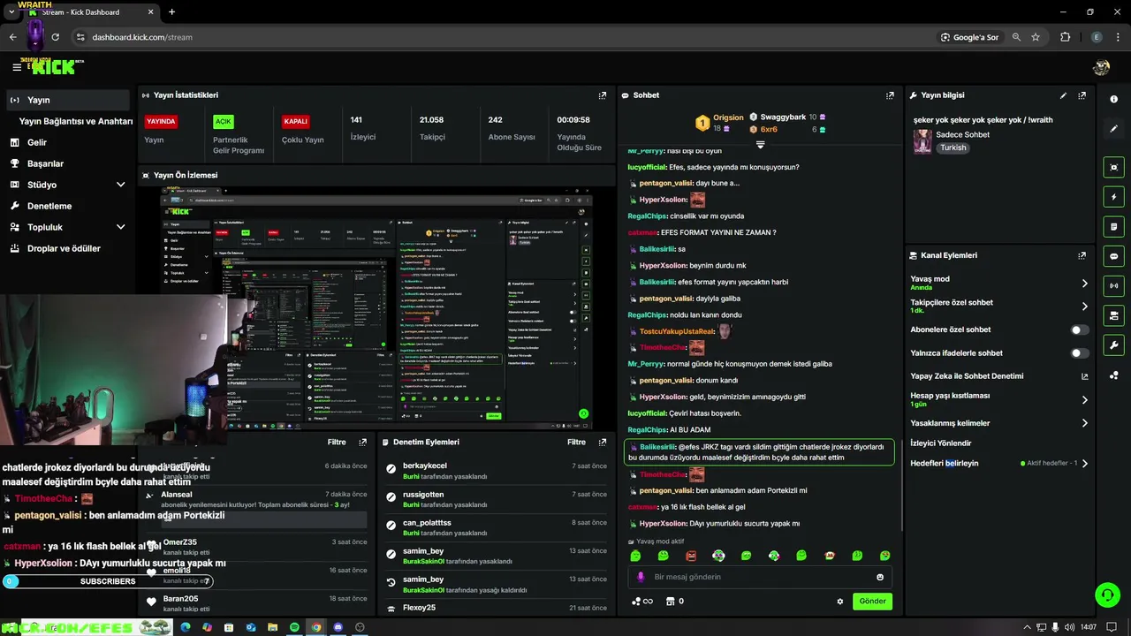Click the lightning bolt icon in the right sidebar
Image resolution: width=1131 pixels, height=636 pixels.
coord(1113,197)
